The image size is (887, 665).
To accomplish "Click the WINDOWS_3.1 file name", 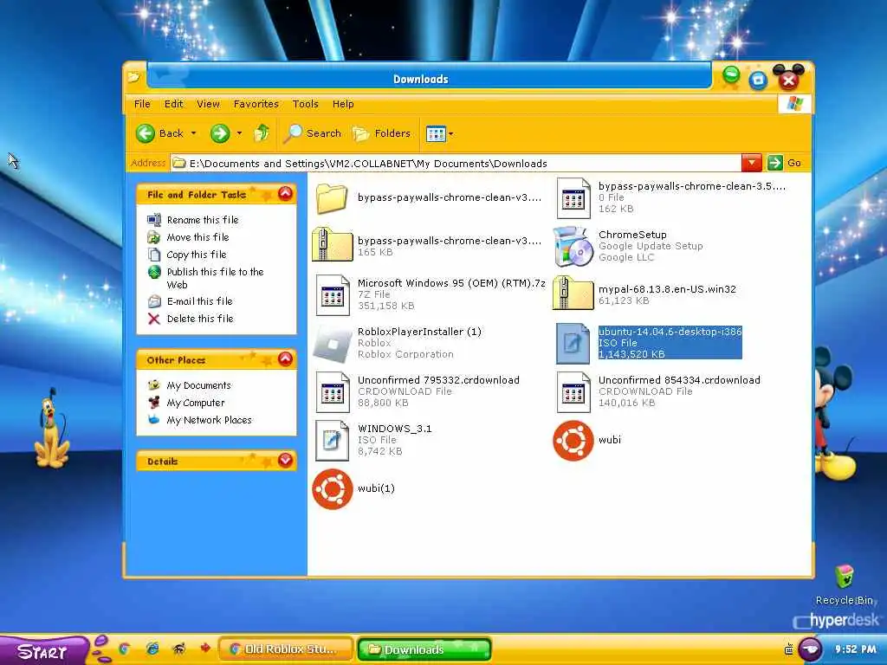I will point(394,429).
